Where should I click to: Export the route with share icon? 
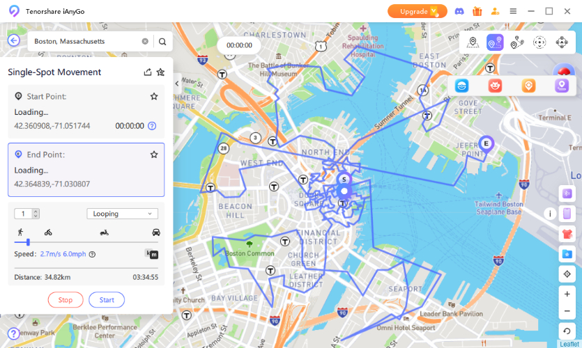(148, 72)
